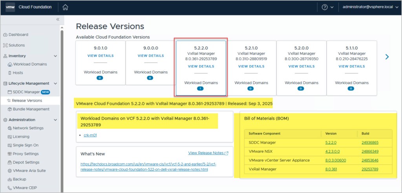Click the VMware logo in header

10,7
